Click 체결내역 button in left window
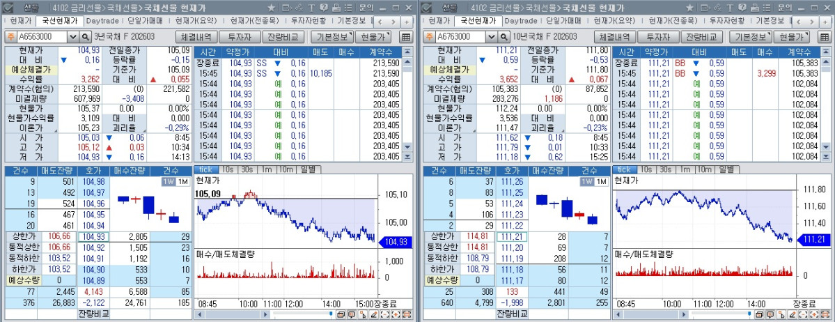Image resolution: width=835 pixels, height=322 pixels. click(196, 37)
